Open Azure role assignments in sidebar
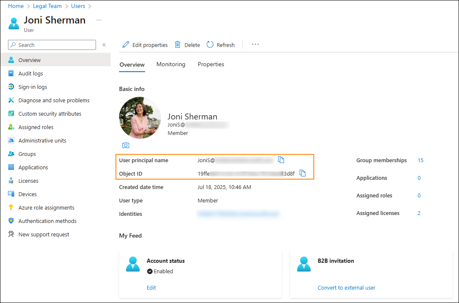The height and width of the screenshot is (303, 459). point(46,207)
